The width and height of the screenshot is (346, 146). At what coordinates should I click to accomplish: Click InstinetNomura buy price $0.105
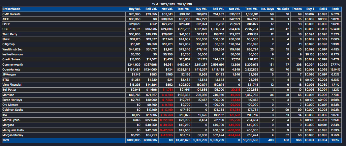[310, 54]
